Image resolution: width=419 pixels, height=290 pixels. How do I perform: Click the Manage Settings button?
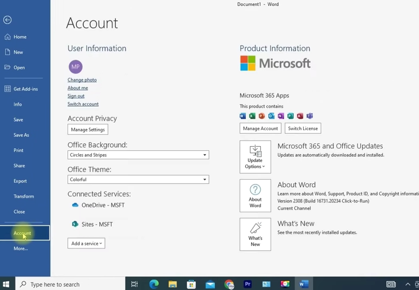(x=88, y=129)
